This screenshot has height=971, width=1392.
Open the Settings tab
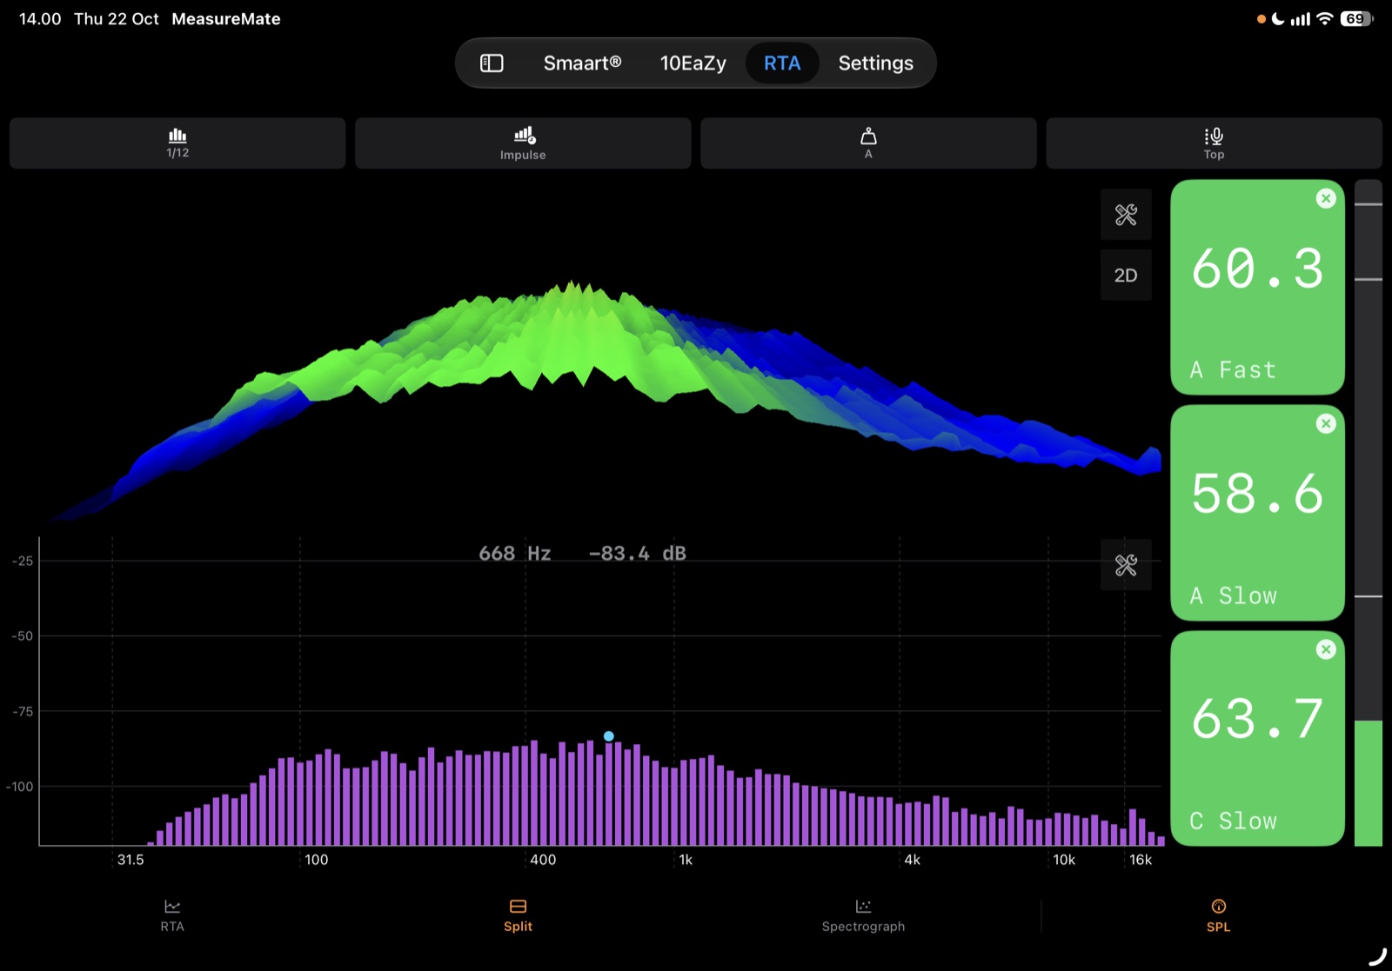875,63
